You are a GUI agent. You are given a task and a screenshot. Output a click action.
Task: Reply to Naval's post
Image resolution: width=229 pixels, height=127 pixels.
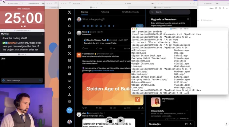tap(85, 48)
